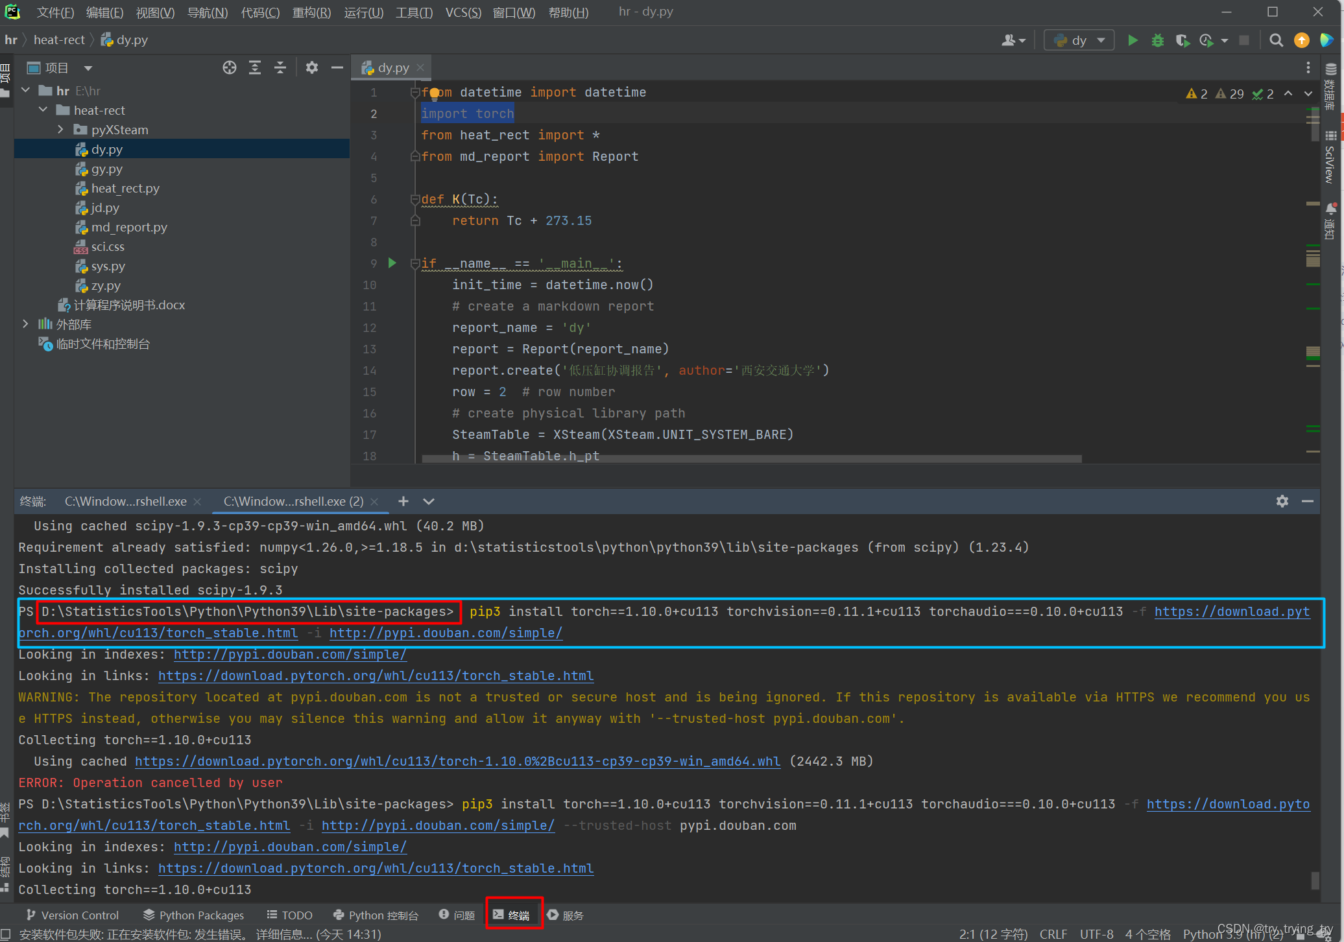Open the 文件(F) menu
1344x942 pixels.
click(x=55, y=12)
